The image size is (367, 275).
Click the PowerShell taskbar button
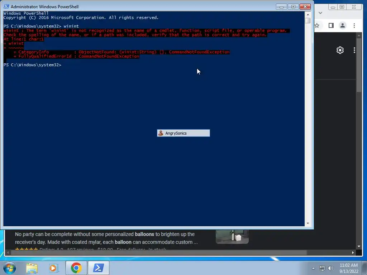tap(99, 268)
